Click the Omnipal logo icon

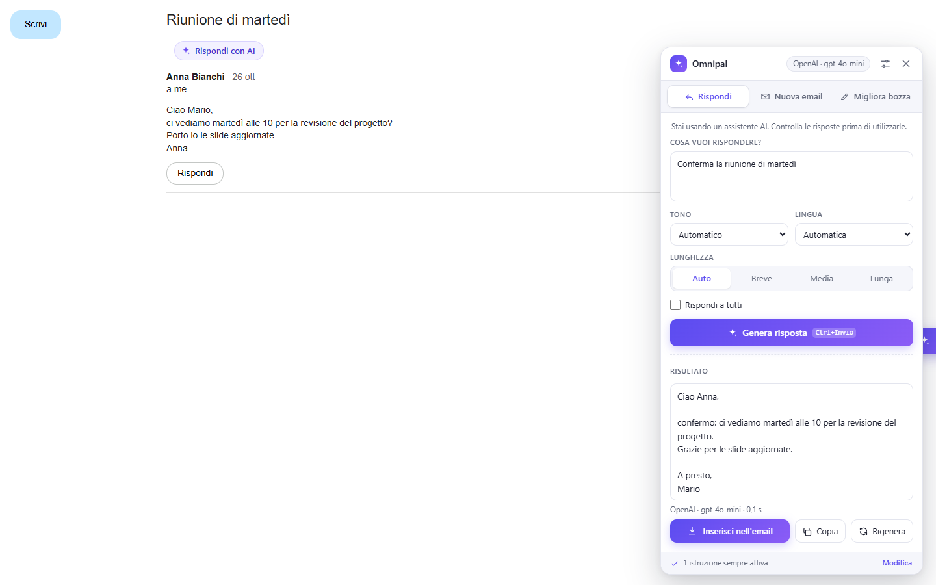coord(679,64)
